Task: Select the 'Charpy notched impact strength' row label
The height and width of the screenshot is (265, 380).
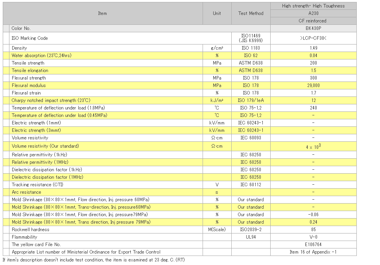Action: (x=51, y=100)
